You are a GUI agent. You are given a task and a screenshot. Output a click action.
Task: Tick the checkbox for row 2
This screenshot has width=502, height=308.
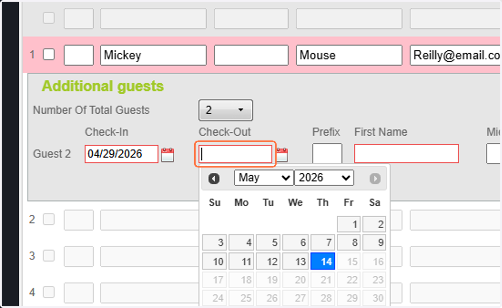click(x=49, y=219)
